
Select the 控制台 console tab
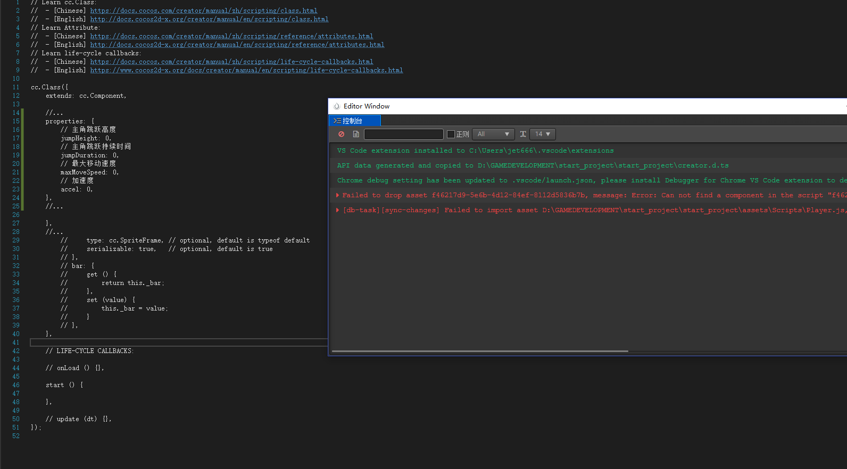352,121
